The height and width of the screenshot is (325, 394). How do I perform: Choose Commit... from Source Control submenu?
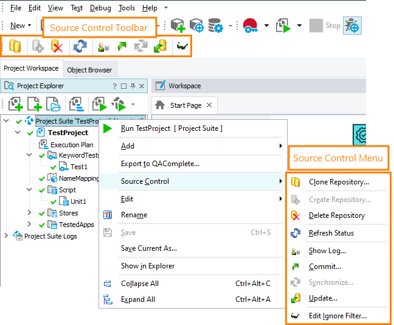pos(325,267)
